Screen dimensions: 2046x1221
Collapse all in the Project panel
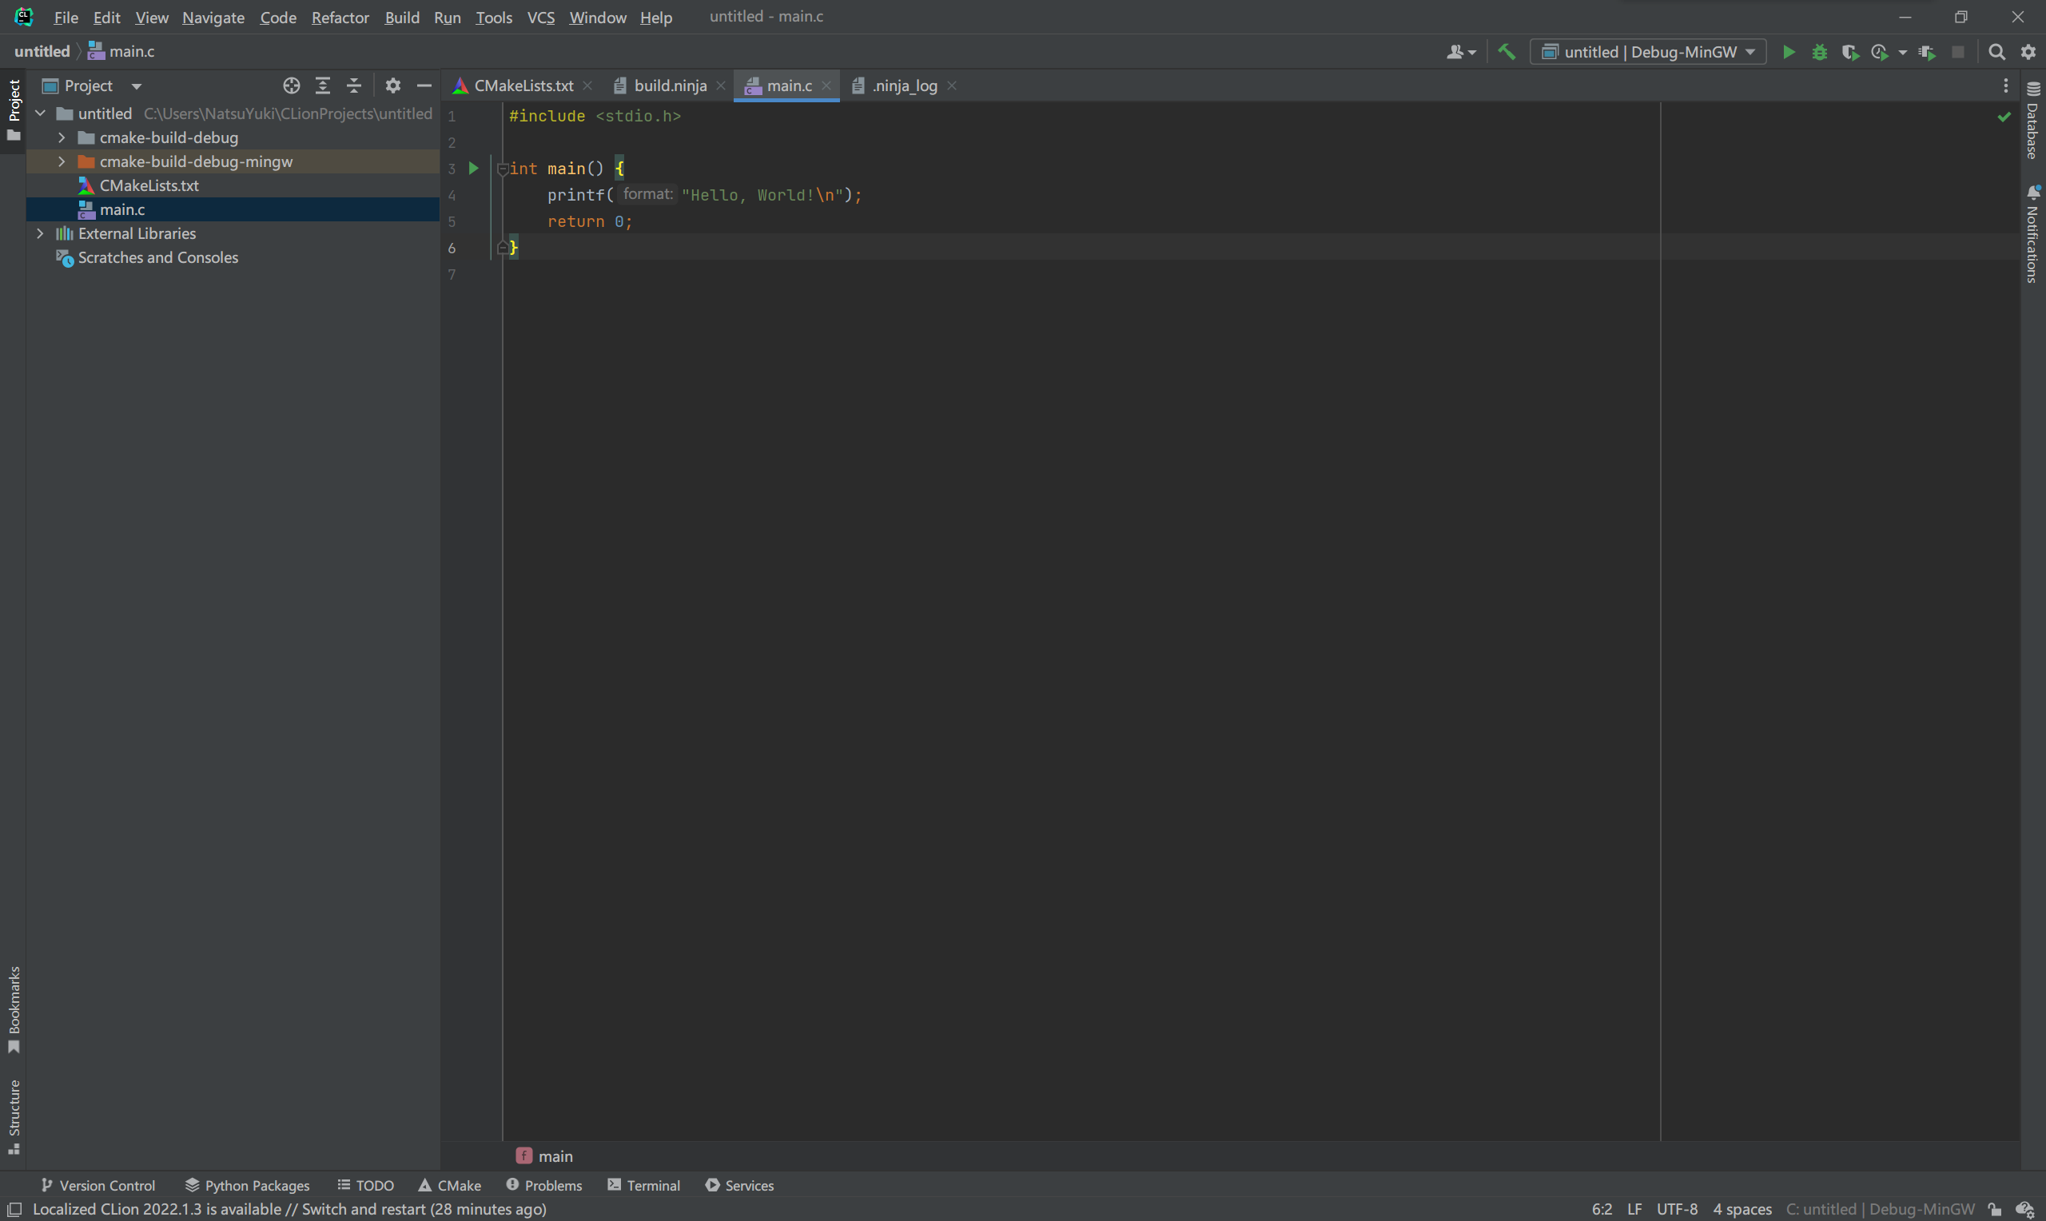(x=354, y=86)
